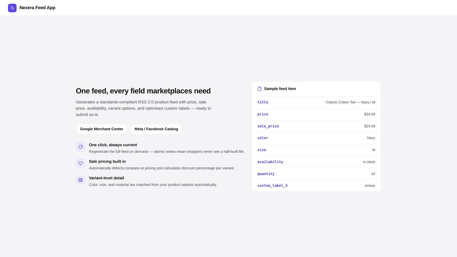This screenshot has width=457, height=257.
Task: Click the Sale pricing built in heading
Action: [107, 162]
